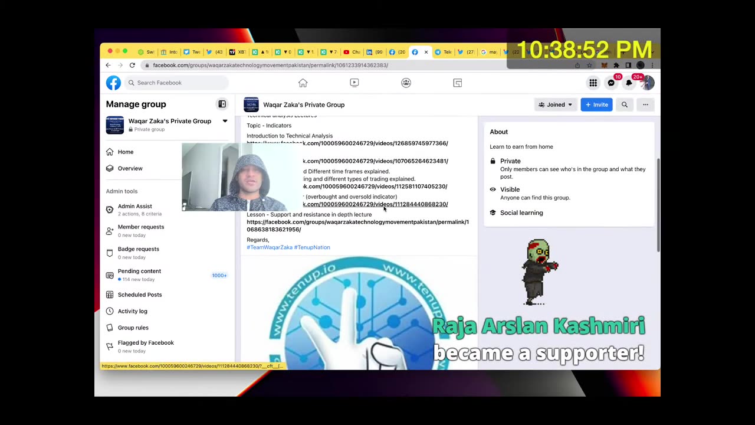Open the browser extensions puzzle icon
Screen dimensions: 755x425
(616, 65)
